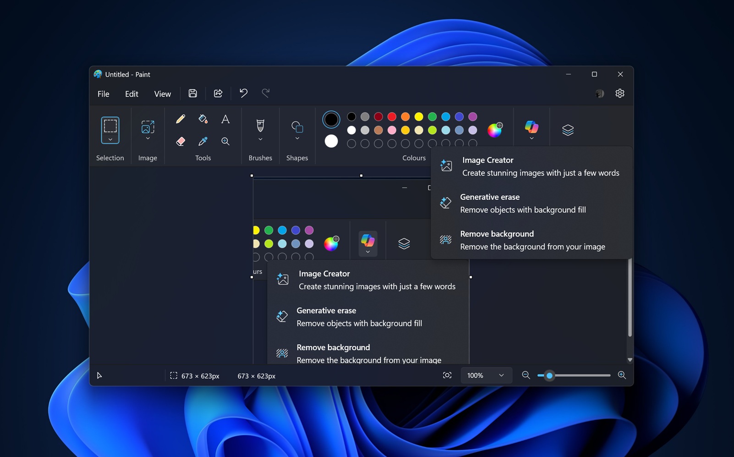Click the Share icon
734x457 pixels.
pyautogui.click(x=218, y=93)
